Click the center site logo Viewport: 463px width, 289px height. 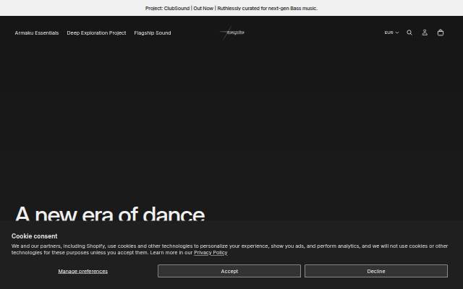(231, 33)
